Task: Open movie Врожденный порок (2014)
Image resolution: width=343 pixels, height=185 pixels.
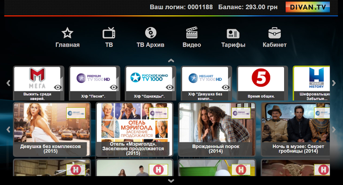Action: click(x=217, y=129)
